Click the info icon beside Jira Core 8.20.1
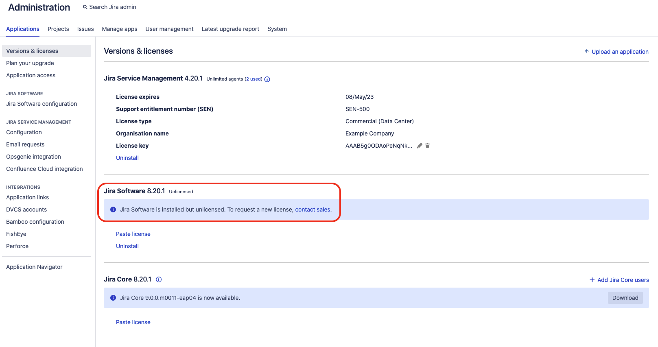The height and width of the screenshot is (347, 658). point(159,279)
